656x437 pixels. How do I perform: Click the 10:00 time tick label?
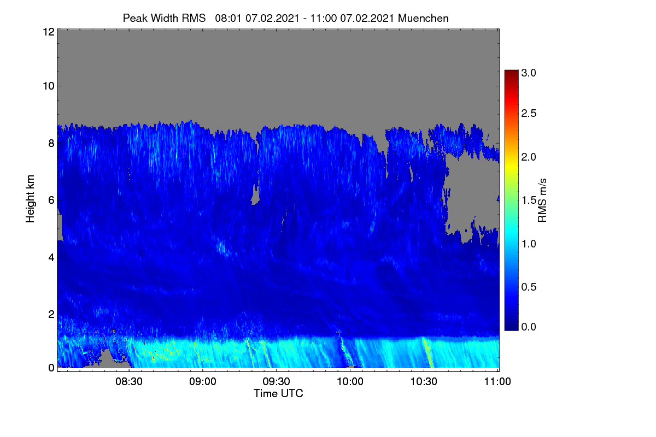tap(350, 381)
